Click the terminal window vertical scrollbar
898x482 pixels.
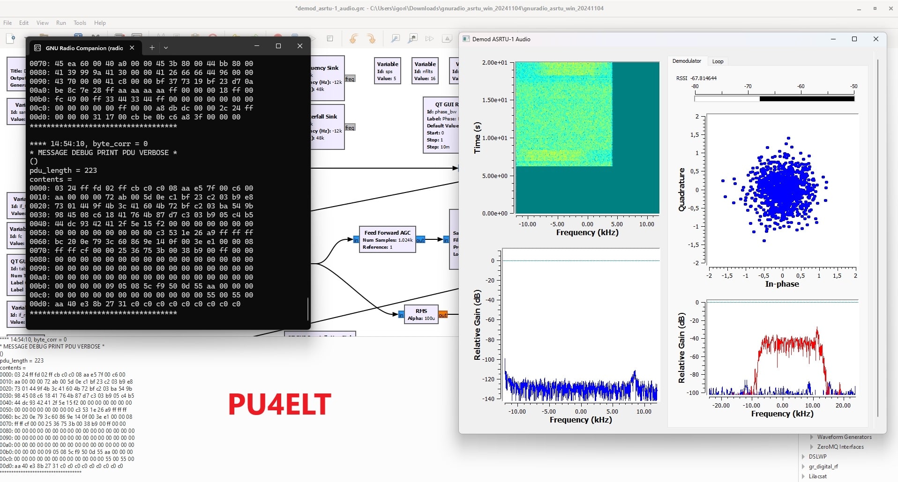308,308
